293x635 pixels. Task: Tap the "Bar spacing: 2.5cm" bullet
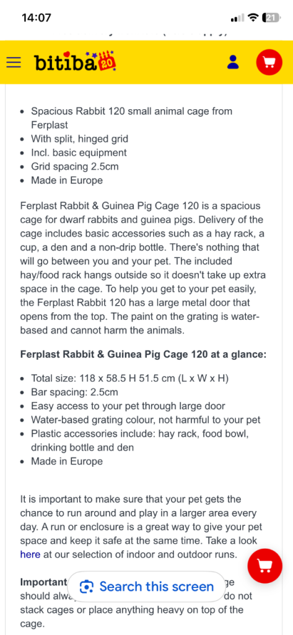74,393
